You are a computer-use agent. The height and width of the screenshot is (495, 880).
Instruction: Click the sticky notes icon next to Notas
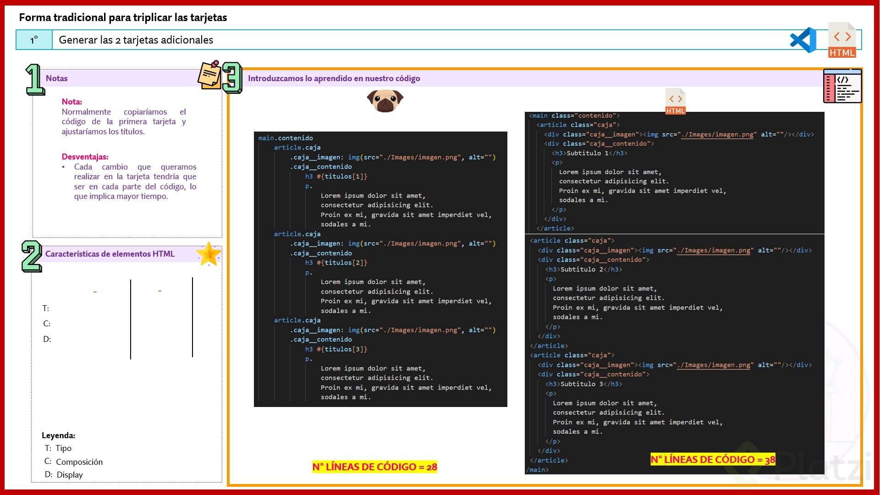point(209,75)
